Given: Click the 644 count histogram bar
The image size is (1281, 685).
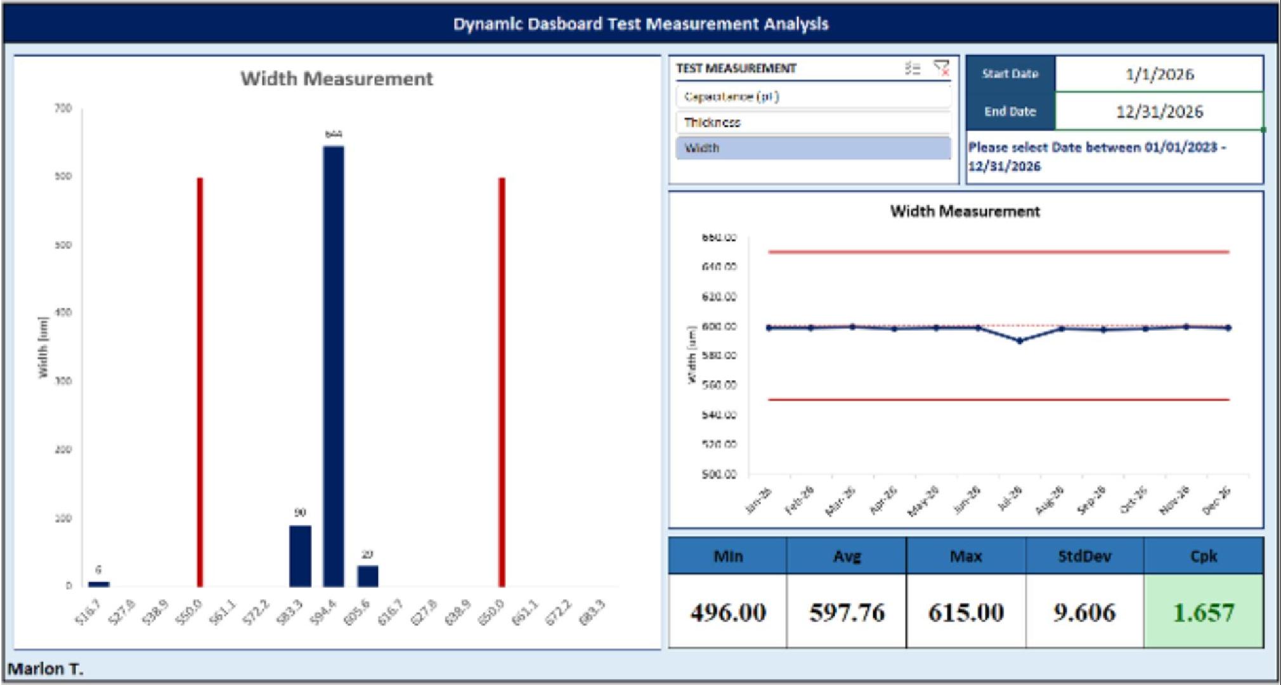Looking at the screenshot, I should 334,366.
